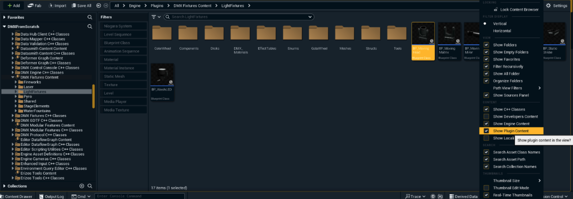Add a new collection with plus icon

click(x=82, y=186)
